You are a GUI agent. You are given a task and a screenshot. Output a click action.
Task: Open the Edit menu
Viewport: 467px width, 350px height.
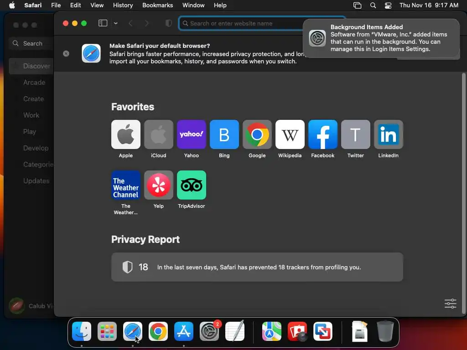(x=75, y=5)
